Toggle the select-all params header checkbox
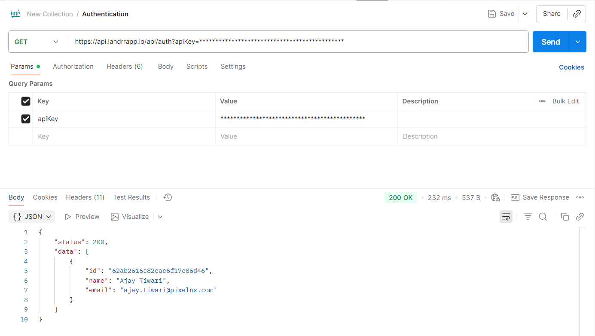This screenshot has width=595, height=336. tap(26, 101)
